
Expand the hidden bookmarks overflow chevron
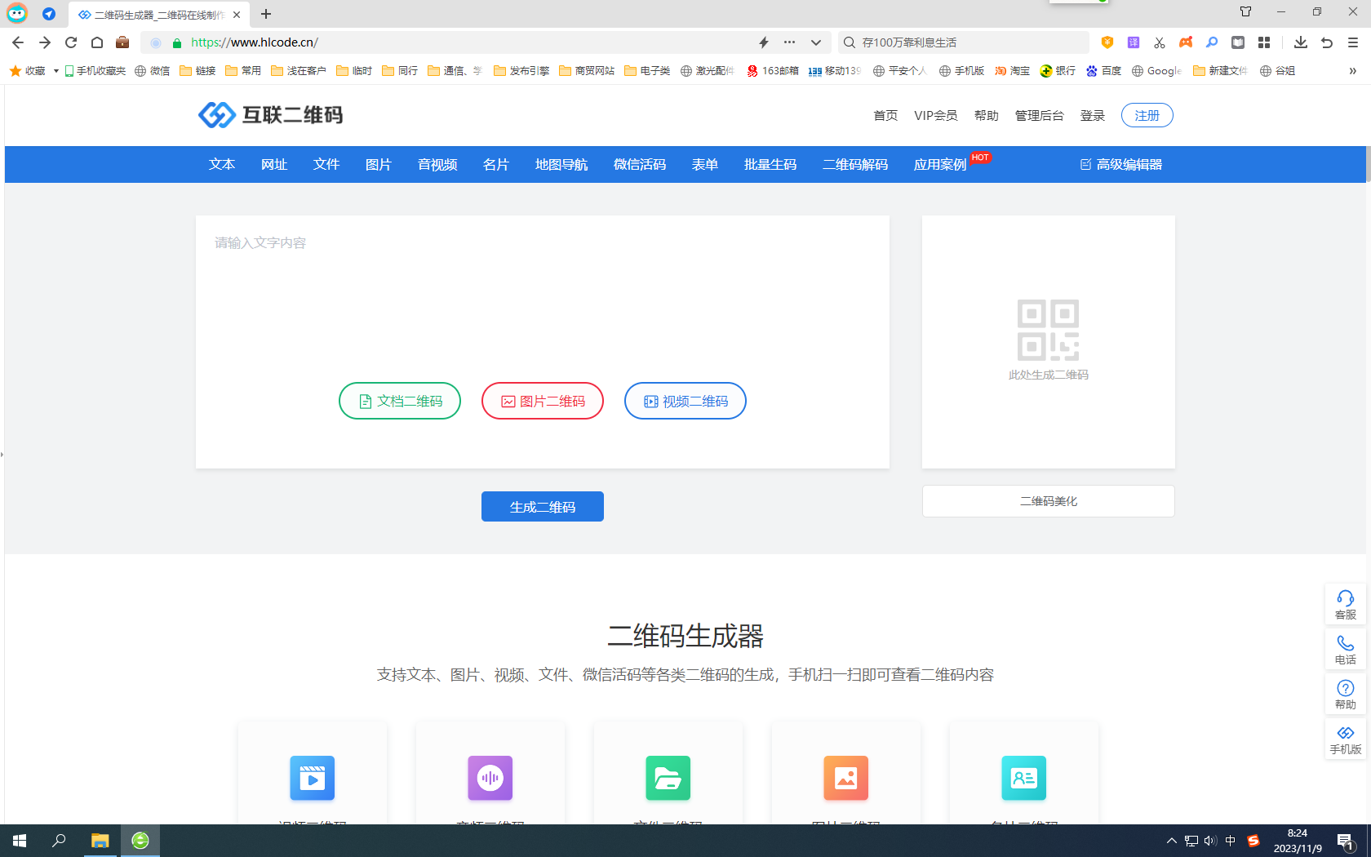pos(1352,71)
